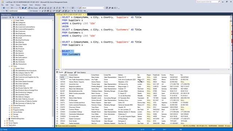Select the Replication folder
Image resolution: width=233 pixels, height=131 pixels.
(12, 125)
